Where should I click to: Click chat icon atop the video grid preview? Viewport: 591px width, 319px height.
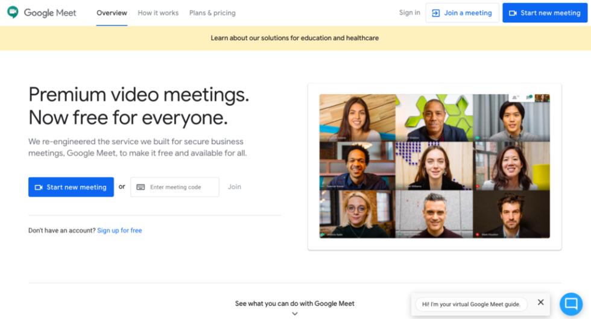click(529, 97)
